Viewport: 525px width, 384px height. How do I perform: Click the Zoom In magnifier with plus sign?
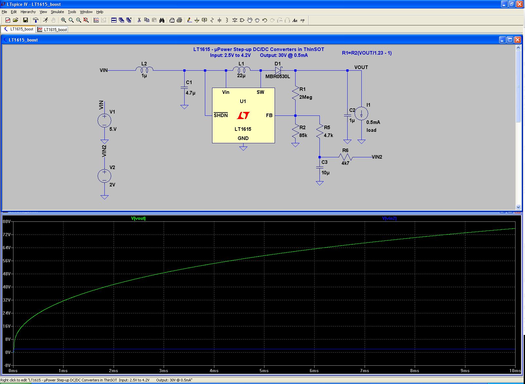coord(63,20)
